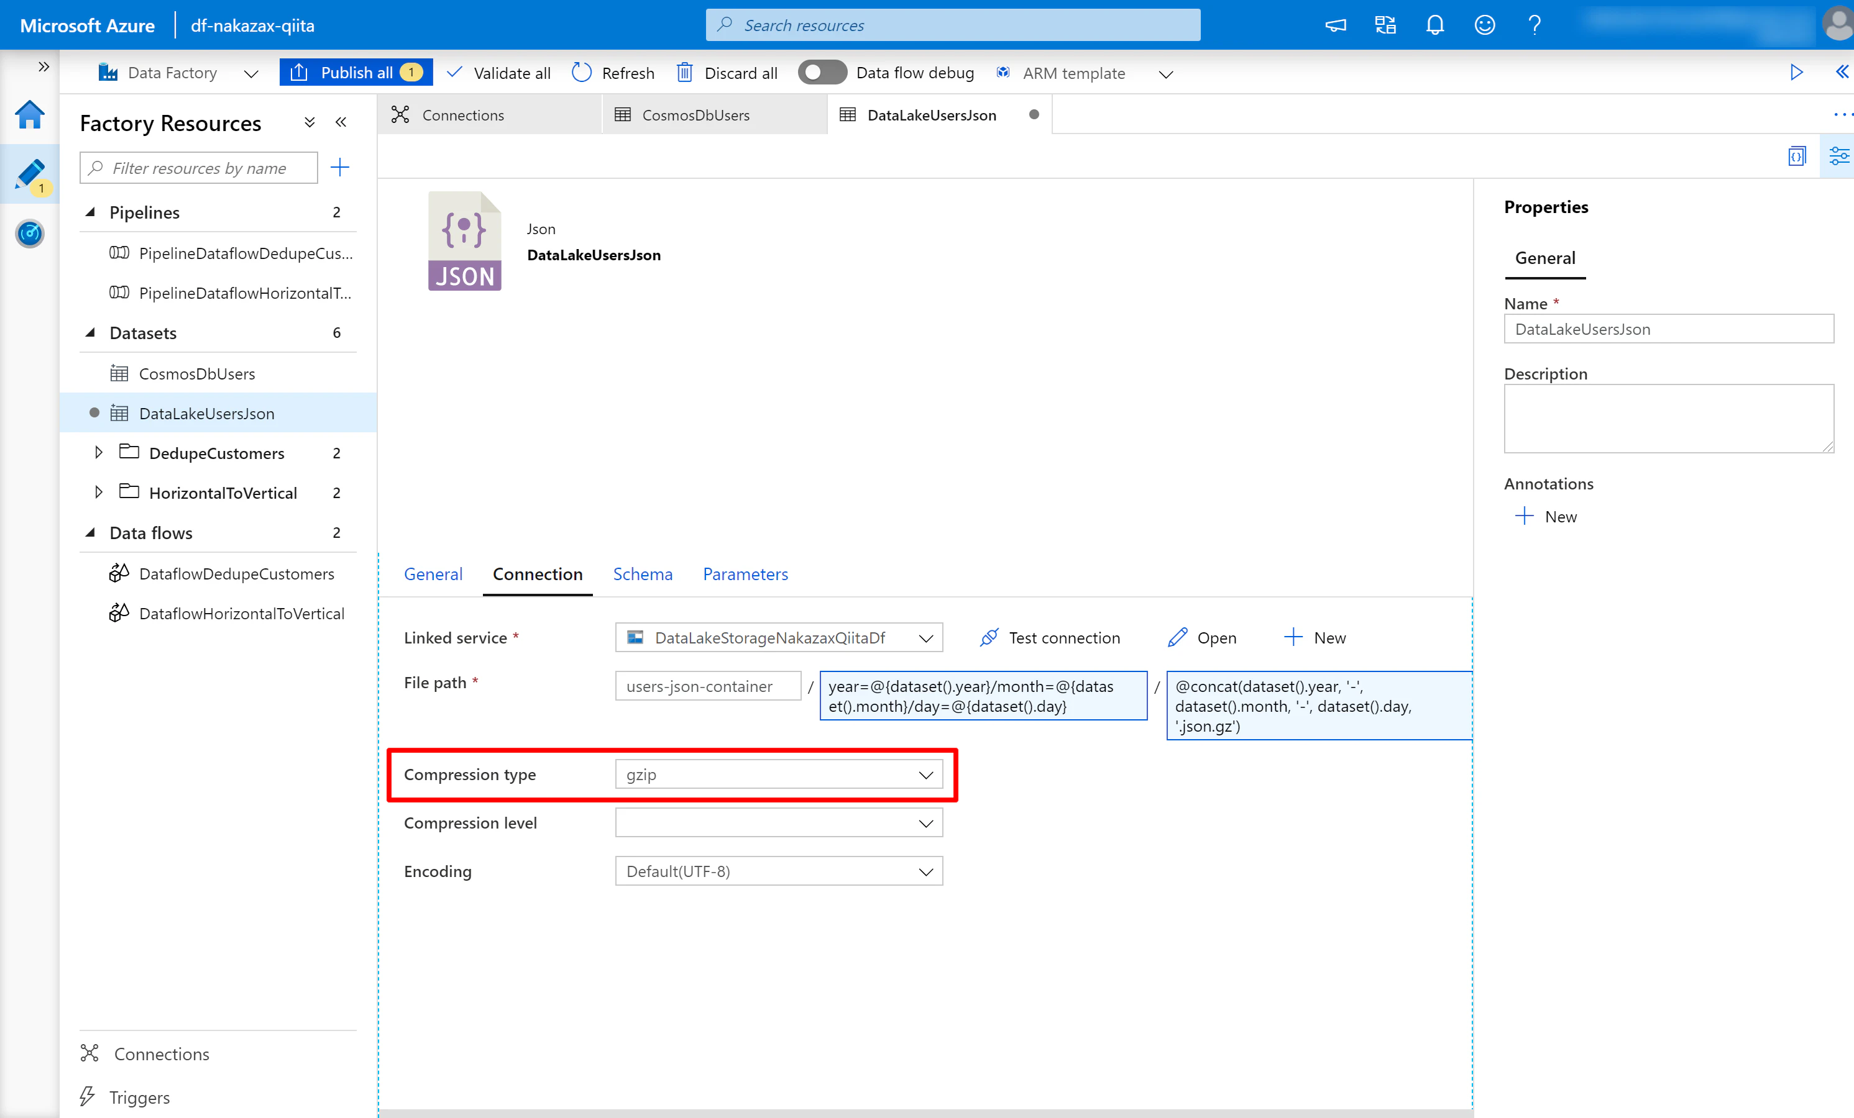Add a new factory resource
This screenshot has width=1854, height=1118.
pyautogui.click(x=340, y=167)
